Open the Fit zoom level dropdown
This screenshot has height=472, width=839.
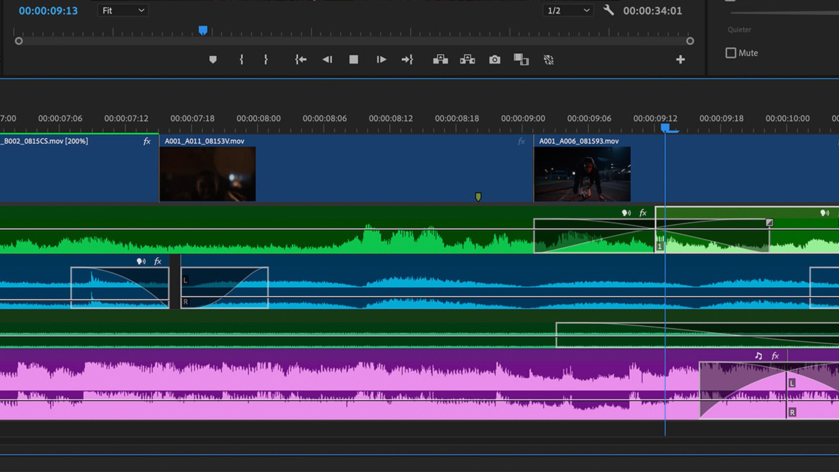(122, 10)
